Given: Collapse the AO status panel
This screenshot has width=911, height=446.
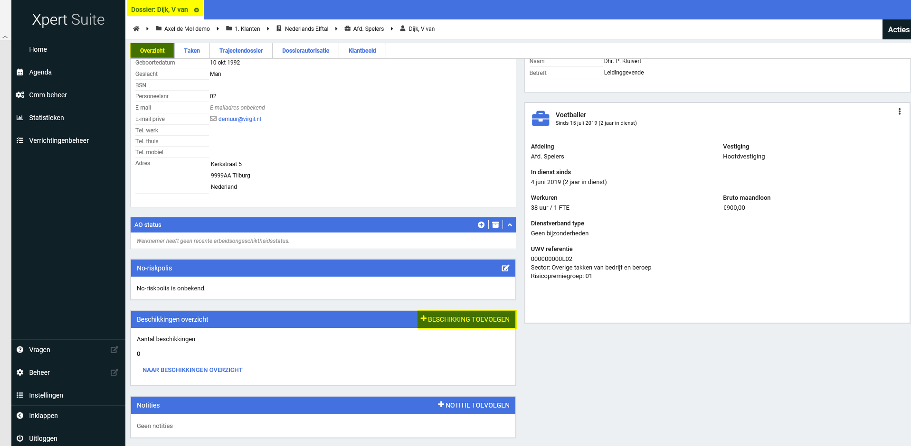Looking at the screenshot, I should click(510, 225).
